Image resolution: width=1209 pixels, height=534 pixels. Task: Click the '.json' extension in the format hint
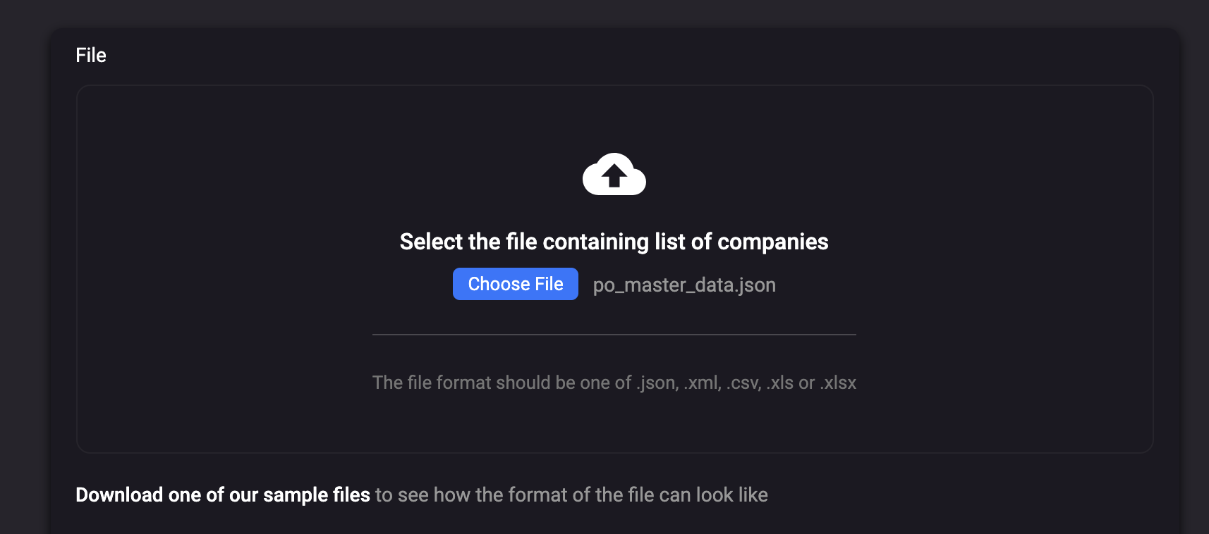point(657,383)
